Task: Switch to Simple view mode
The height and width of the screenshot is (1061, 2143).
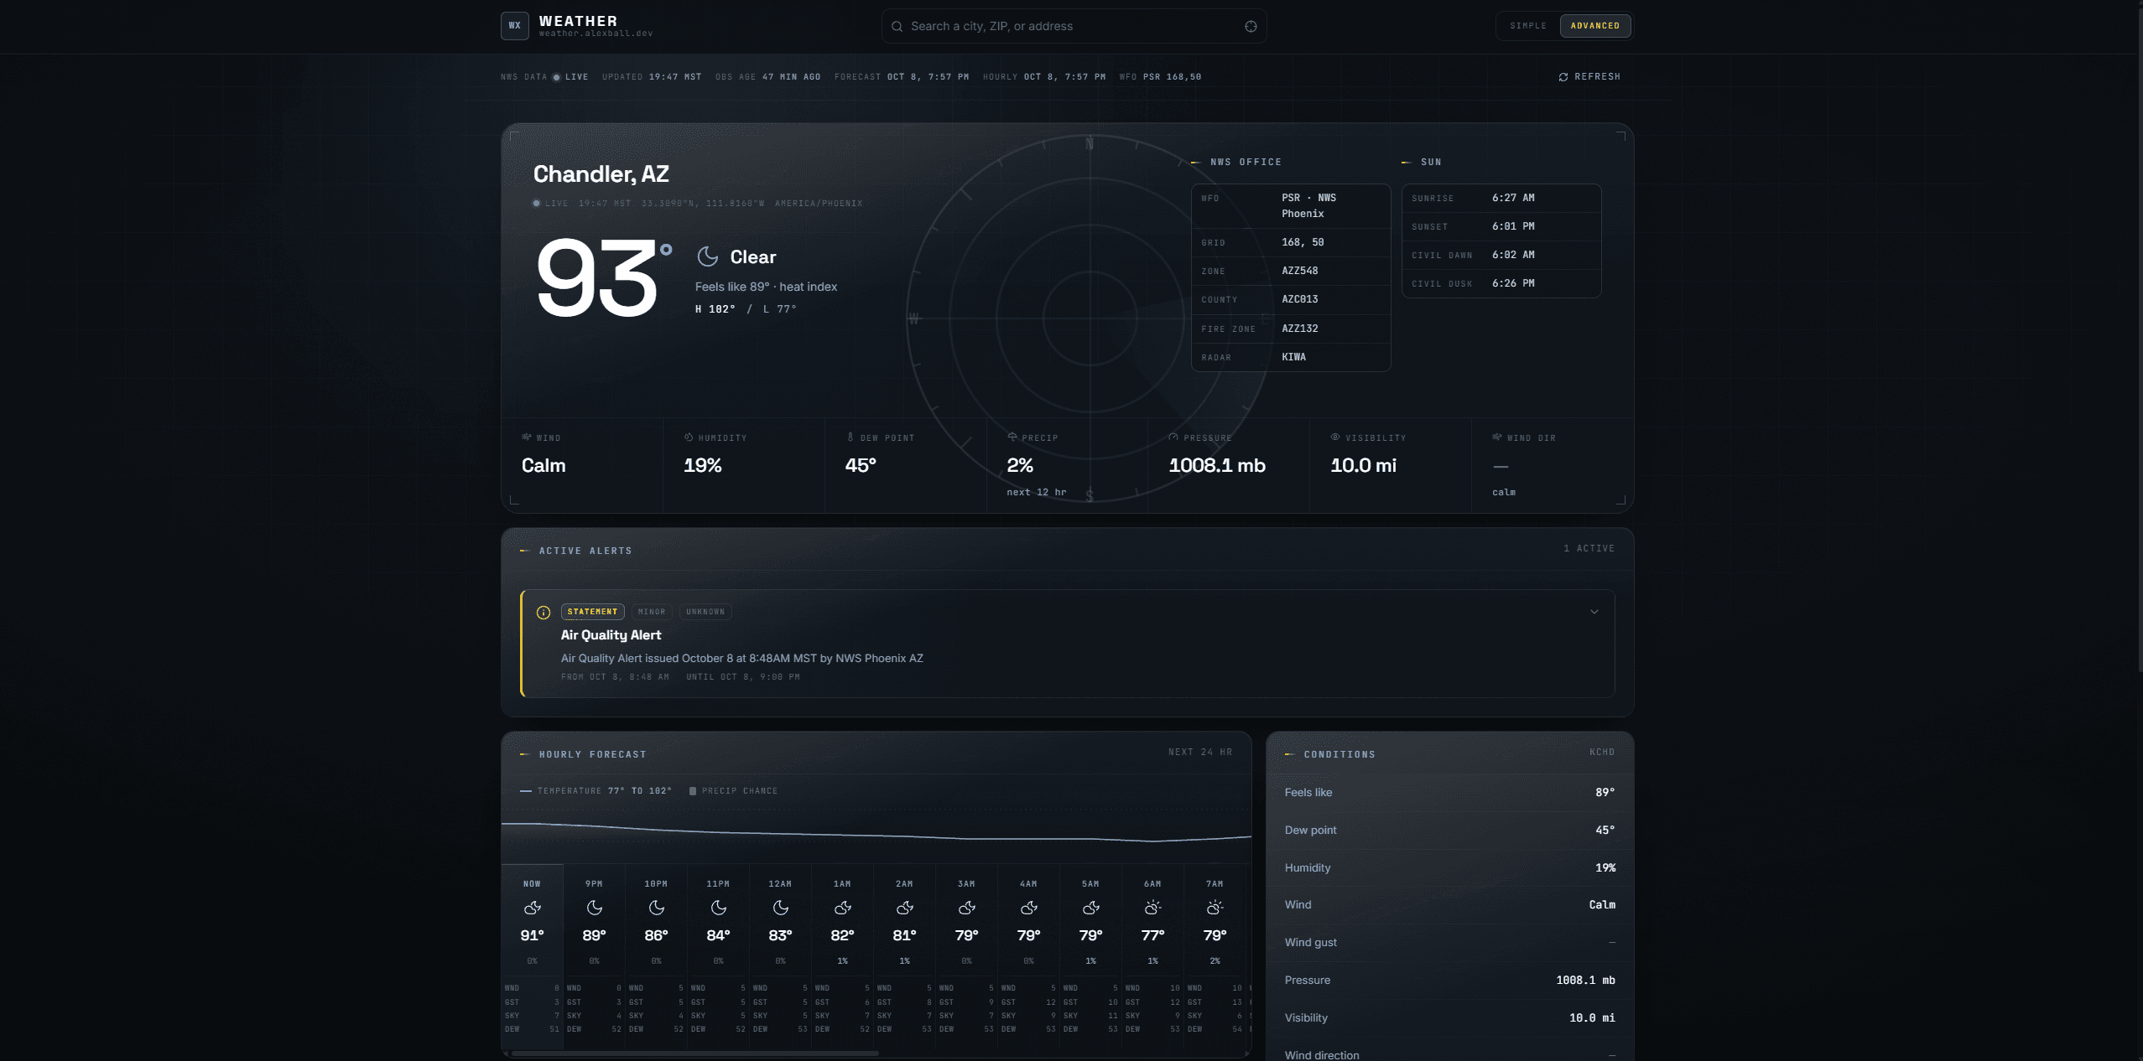Action: 1528,26
